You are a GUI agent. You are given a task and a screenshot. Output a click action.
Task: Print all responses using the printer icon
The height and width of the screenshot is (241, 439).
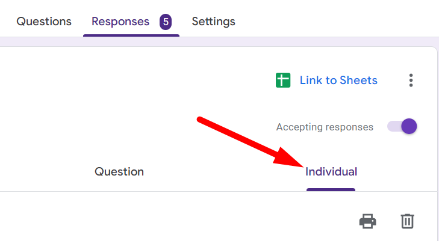pyautogui.click(x=368, y=221)
